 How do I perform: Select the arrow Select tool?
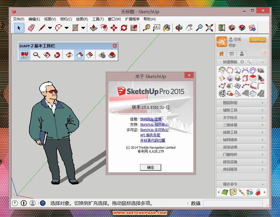tap(19, 28)
